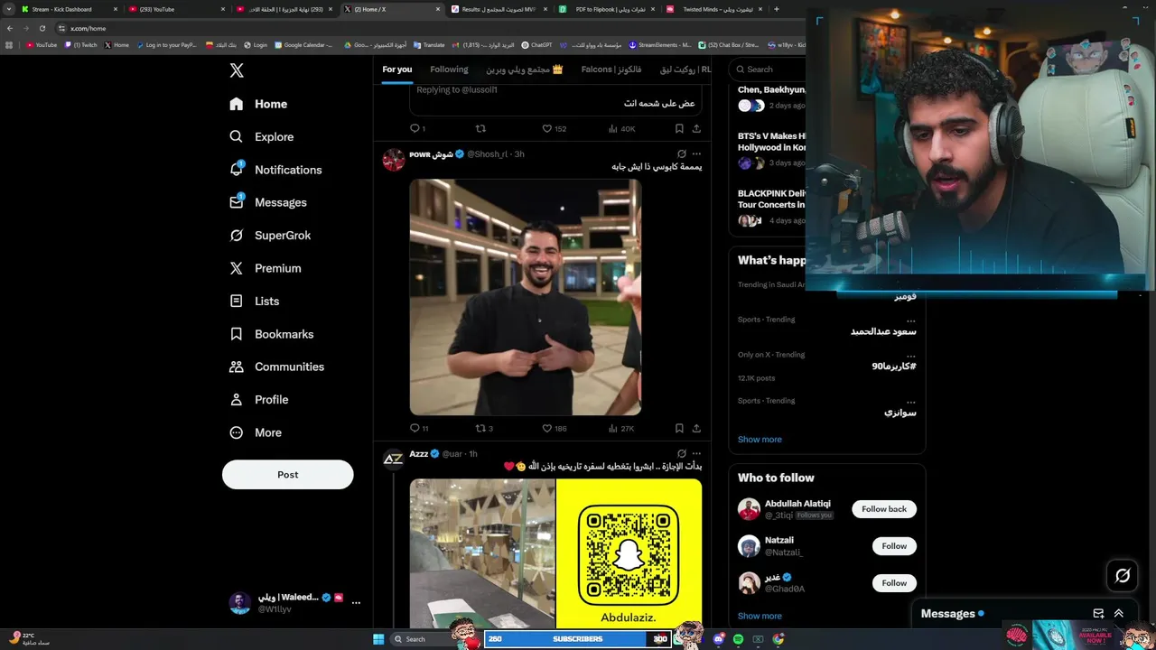The image size is (1156, 650).
Task: Bookmark the Shosh_rl post
Action: (679, 429)
